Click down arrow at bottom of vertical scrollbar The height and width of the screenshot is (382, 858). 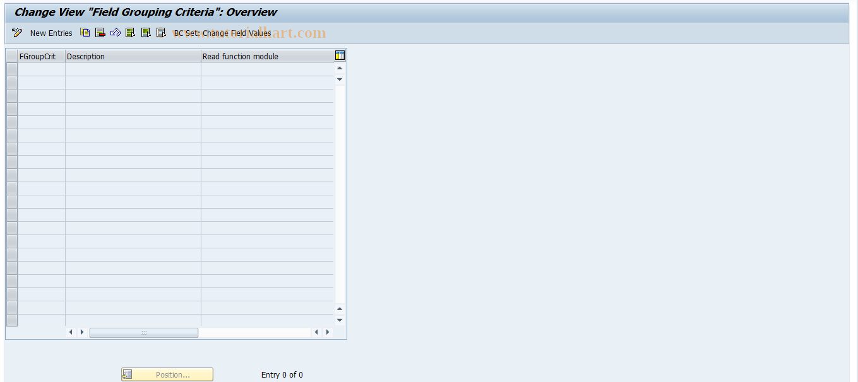(340, 320)
